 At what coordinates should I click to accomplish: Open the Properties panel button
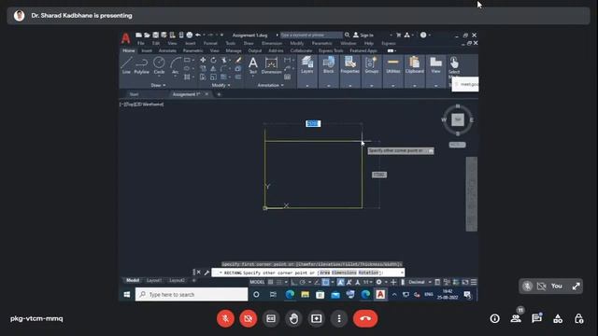(x=349, y=64)
